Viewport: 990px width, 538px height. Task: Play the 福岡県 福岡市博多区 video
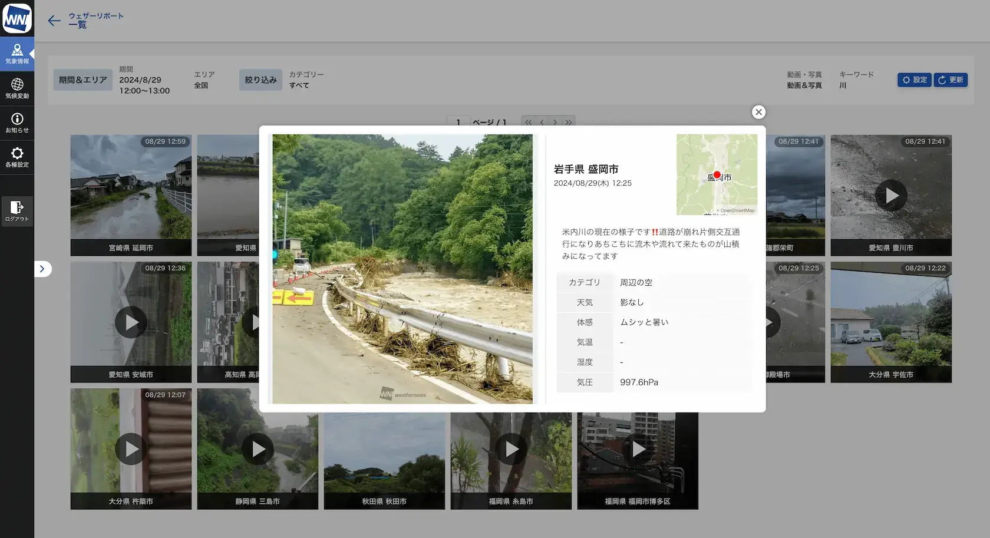[638, 449]
